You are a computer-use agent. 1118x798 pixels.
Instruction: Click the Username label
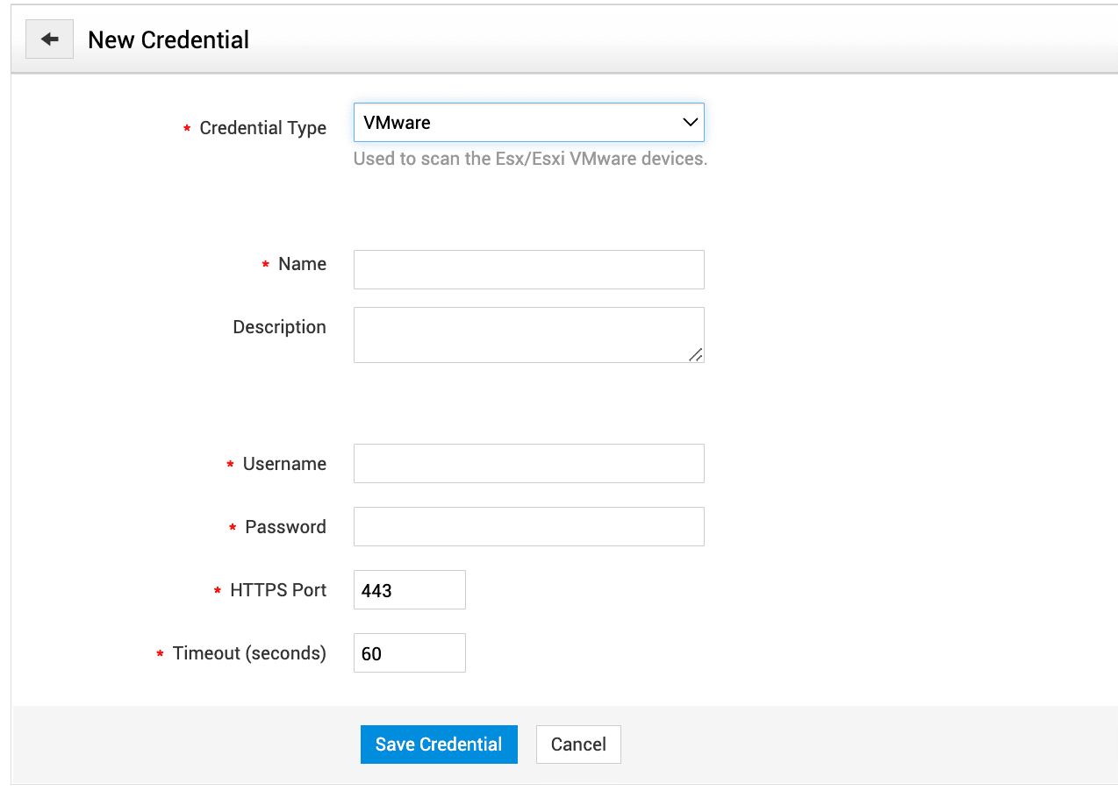[x=284, y=464]
